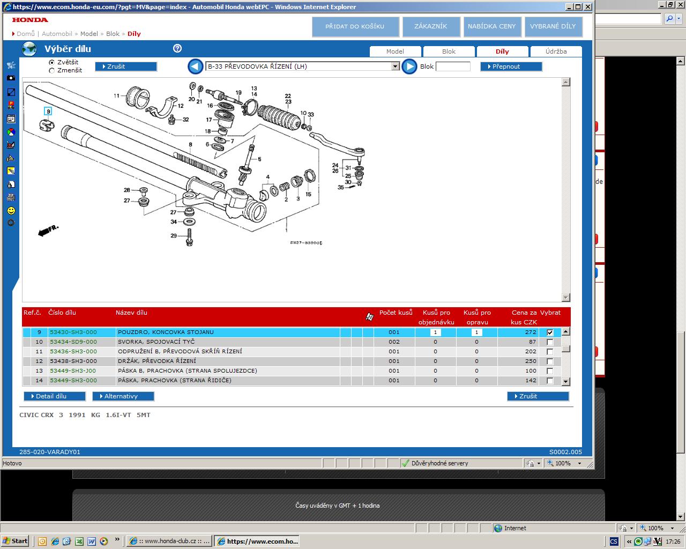Click the smiley face icon in sidebar
The height and width of the screenshot is (549, 686).
click(x=11, y=211)
